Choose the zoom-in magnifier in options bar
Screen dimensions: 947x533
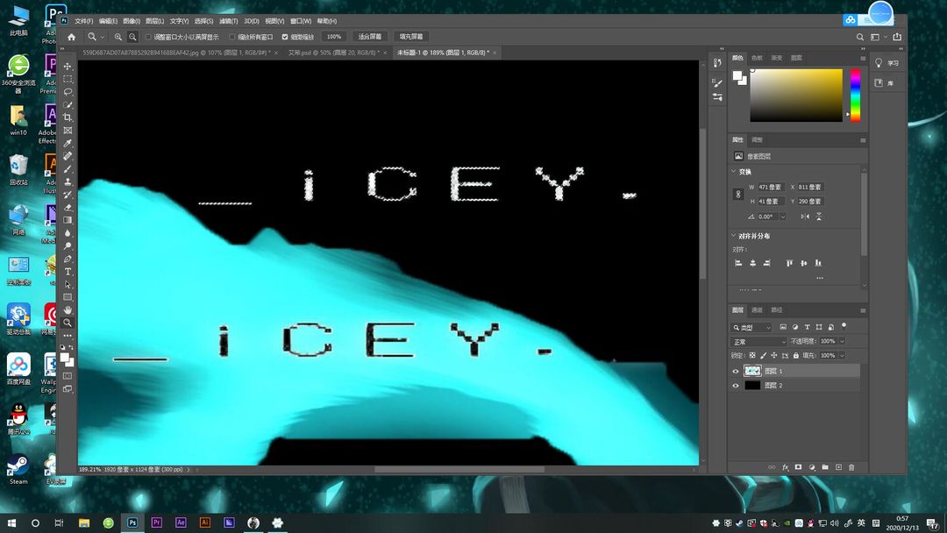point(117,37)
